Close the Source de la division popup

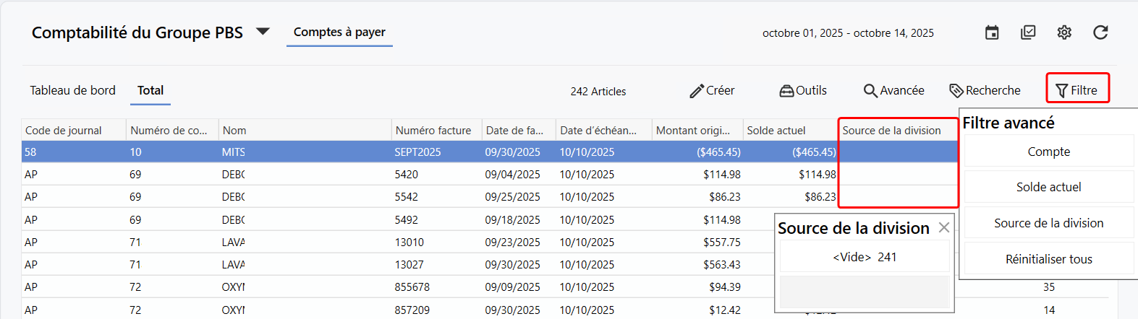[x=943, y=228]
